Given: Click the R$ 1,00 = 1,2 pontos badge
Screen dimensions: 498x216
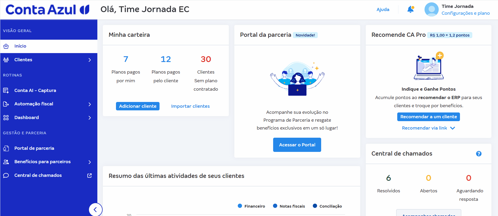Looking at the screenshot, I should coord(450,35).
